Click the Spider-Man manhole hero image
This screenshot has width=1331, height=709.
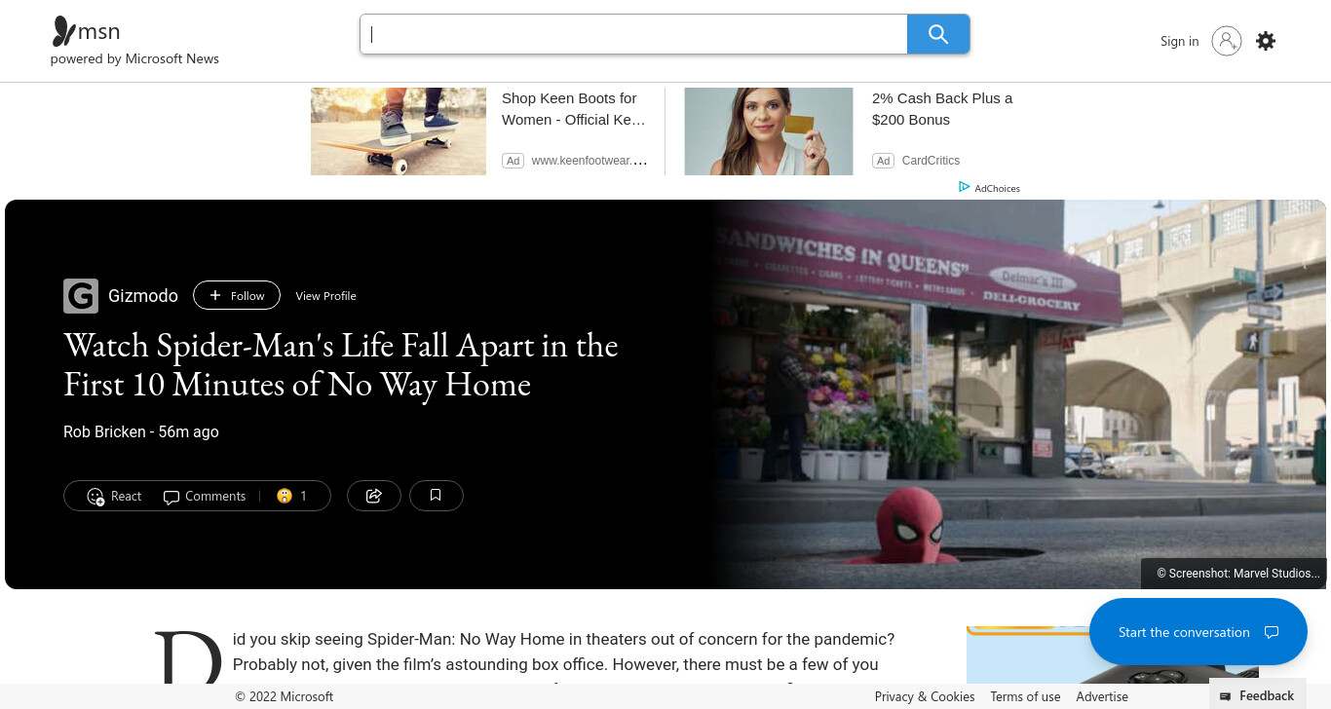tap(1017, 394)
